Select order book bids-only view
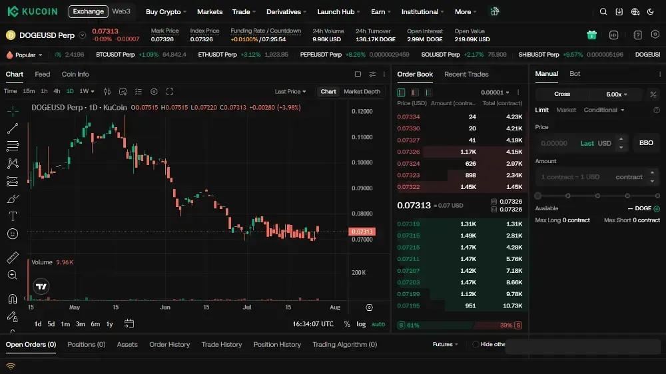Image resolution: width=666 pixels, height=374 pixels. click(x=428, y=92)
